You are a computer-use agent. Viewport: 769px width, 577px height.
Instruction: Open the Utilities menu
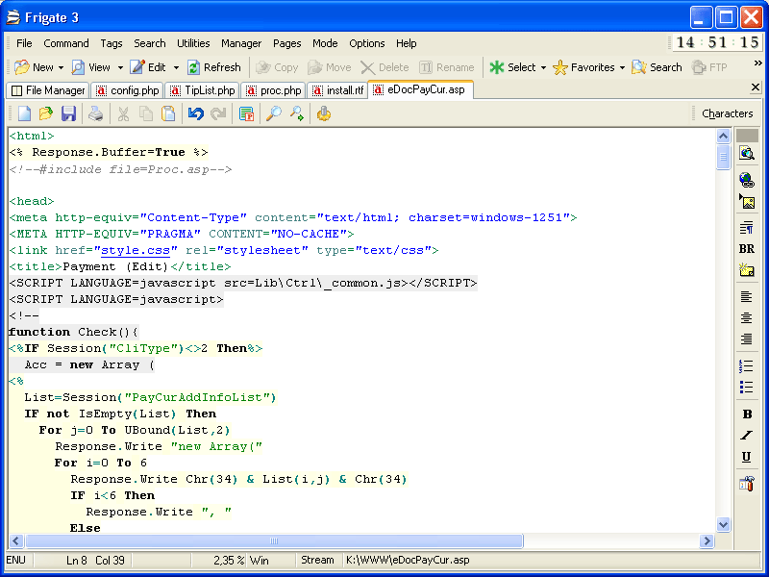(193, 43)
